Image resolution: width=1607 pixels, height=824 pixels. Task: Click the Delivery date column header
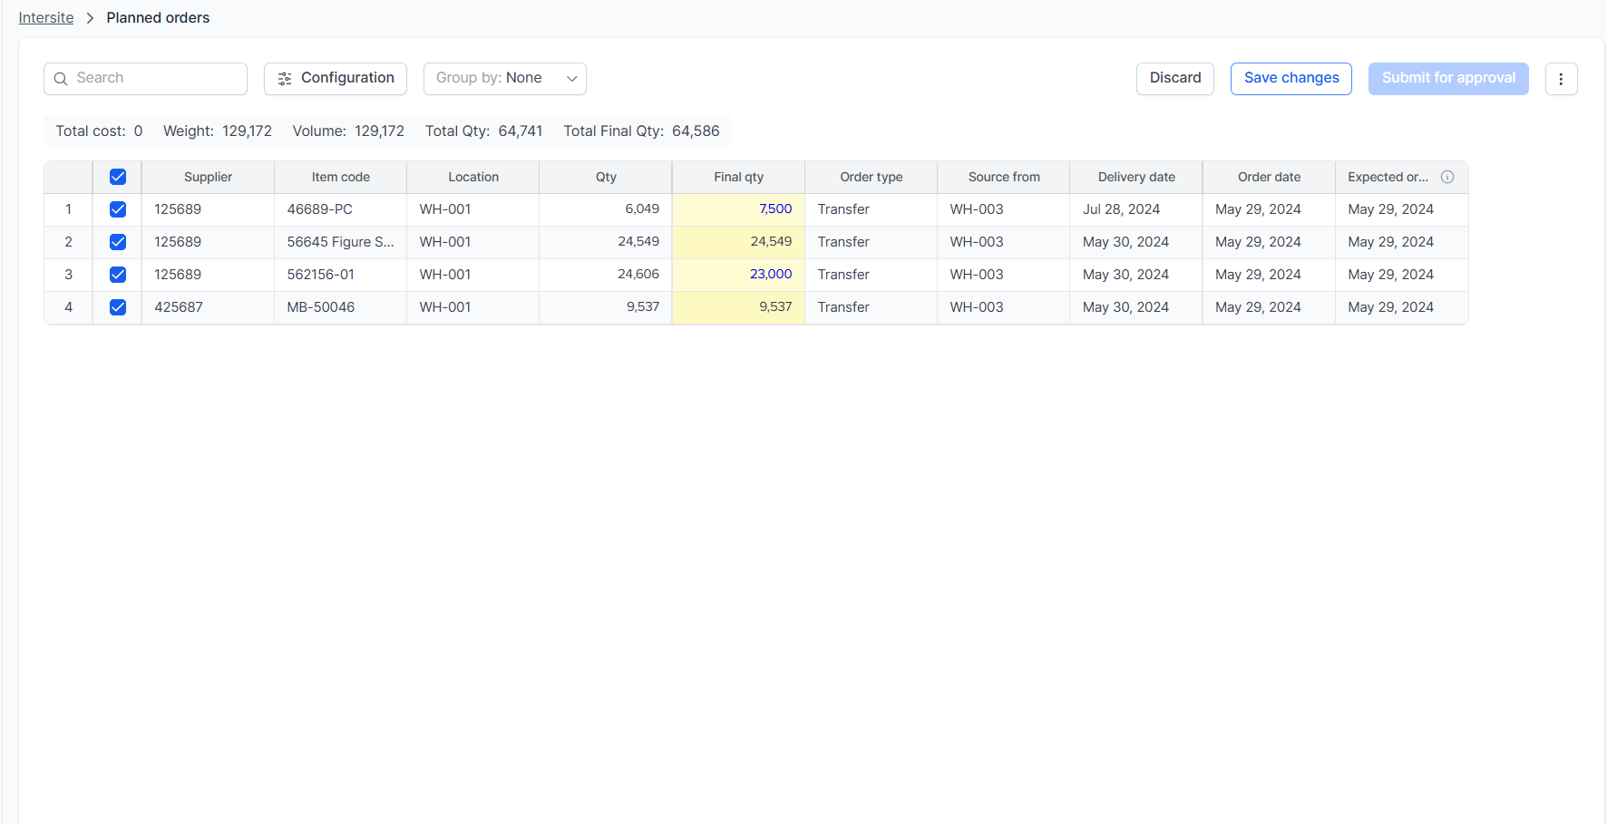[x=1136, y=177]
